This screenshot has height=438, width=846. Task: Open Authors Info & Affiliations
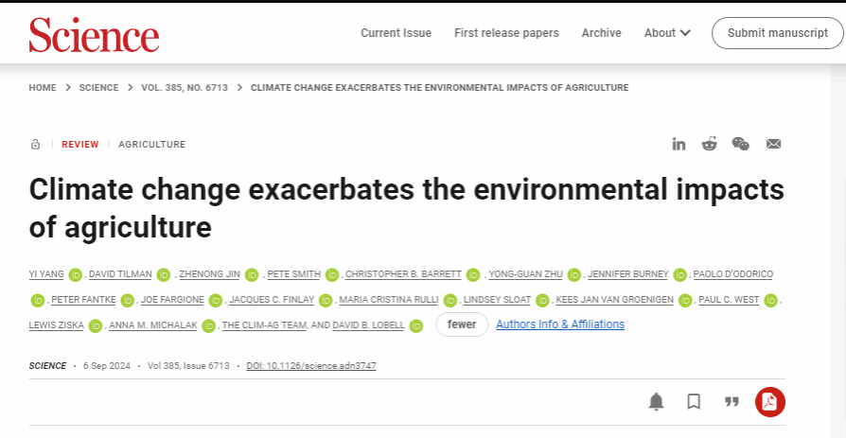point(560,324)
